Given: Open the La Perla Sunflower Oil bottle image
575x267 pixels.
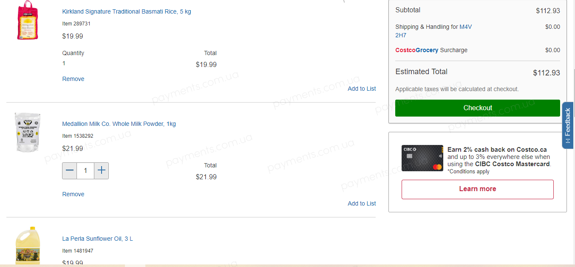Looking at the screenshot, I should 28,246.
